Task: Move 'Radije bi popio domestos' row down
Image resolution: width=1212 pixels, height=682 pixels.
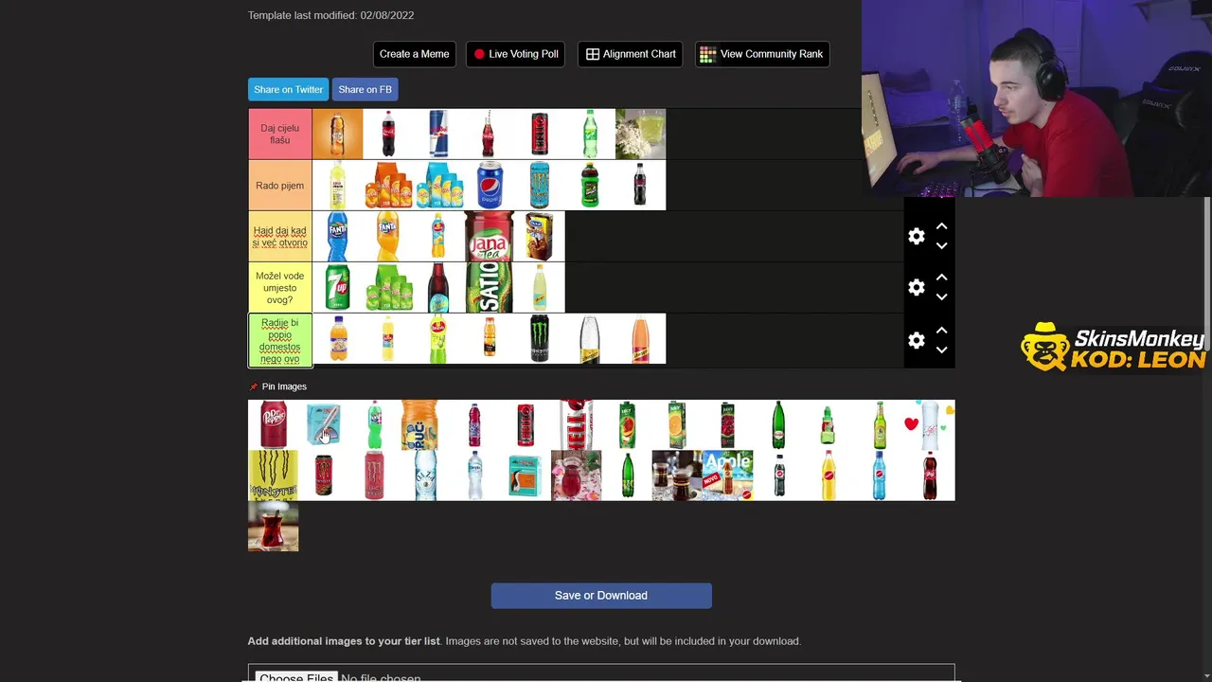Action: [x=941, y=350]
